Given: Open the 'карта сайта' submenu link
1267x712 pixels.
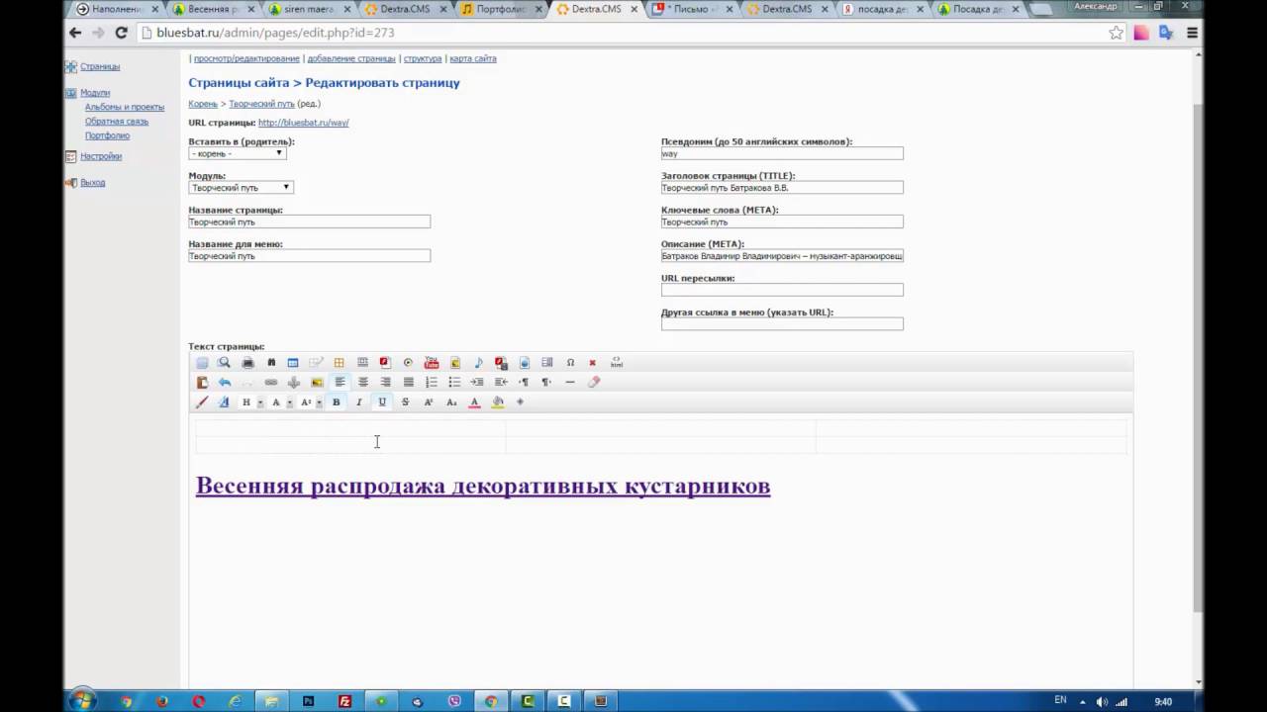Looking at the screenshot, I should (473, 58).
